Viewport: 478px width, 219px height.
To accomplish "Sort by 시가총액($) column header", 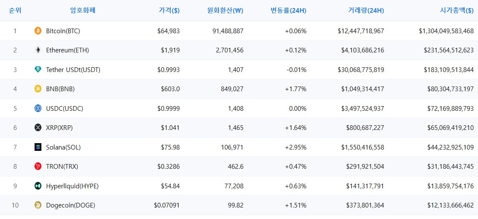I will tap(457, 11).
